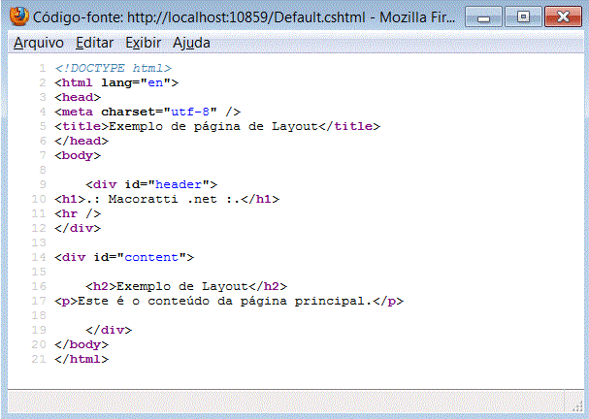The image size is (589, 419).
Task: Click line number 10
Action: coord(39,200)
